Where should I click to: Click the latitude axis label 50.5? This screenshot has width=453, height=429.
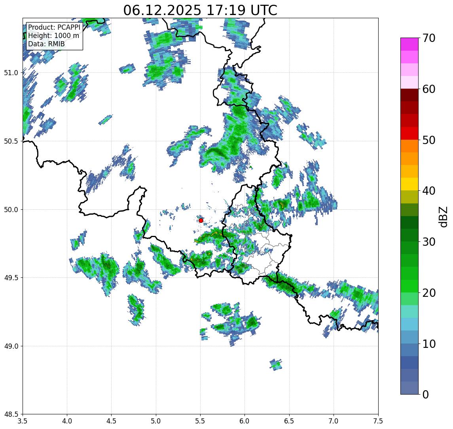click(11, 141)
